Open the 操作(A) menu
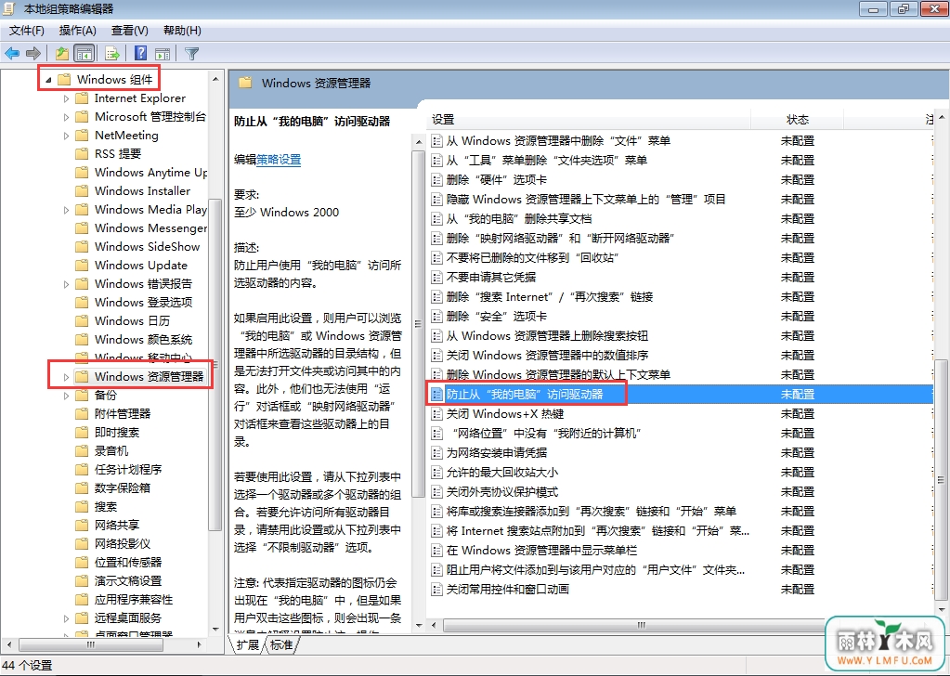This screenshot has height=676, width=950. tap(78, 31)
